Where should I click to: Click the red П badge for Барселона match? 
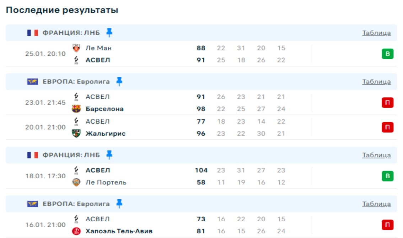tap(388, 103)
